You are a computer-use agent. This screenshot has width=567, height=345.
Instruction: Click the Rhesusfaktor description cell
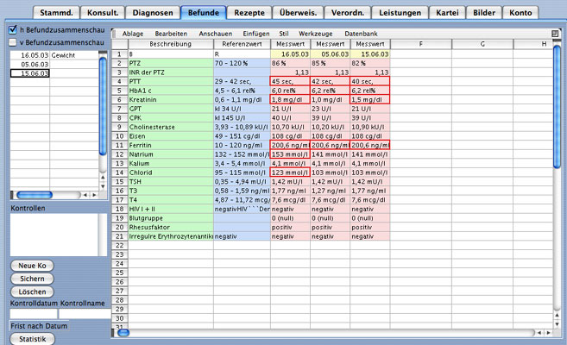coord(171,227)
